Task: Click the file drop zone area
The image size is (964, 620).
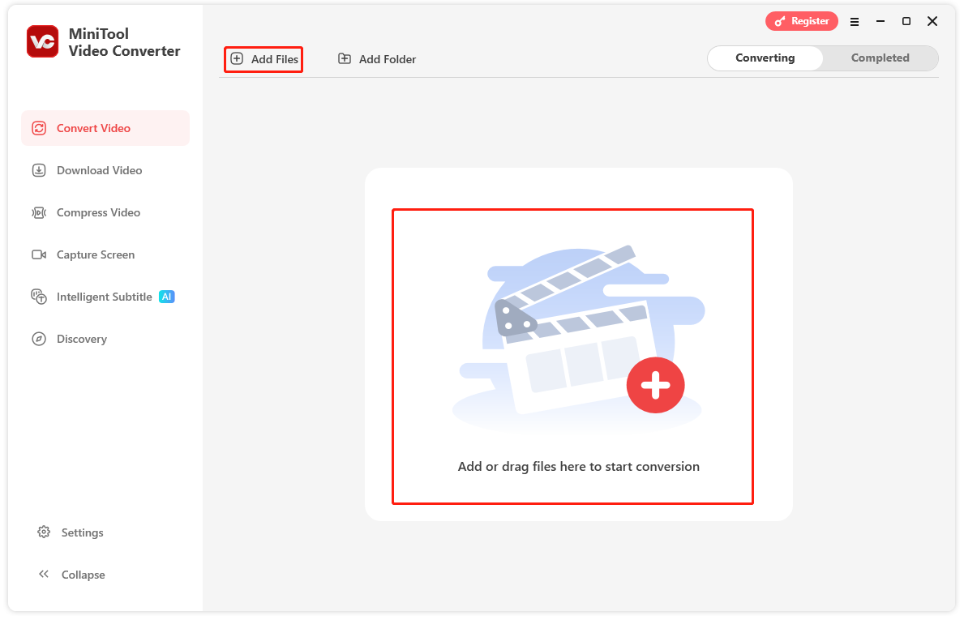Action: point(572,357)
